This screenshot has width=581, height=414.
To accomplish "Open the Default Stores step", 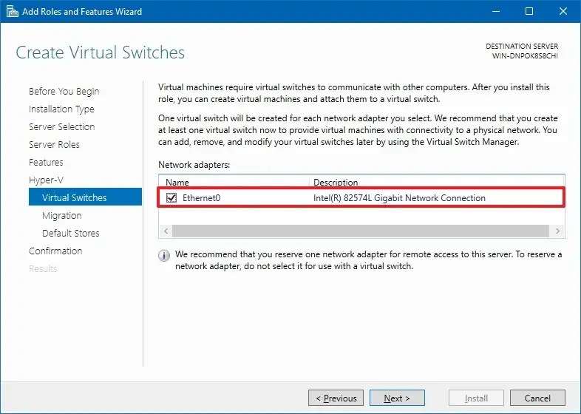I will (71, 233).
